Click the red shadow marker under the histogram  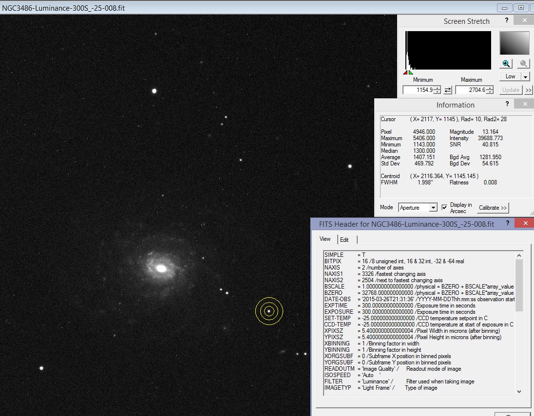coord(404,72)
